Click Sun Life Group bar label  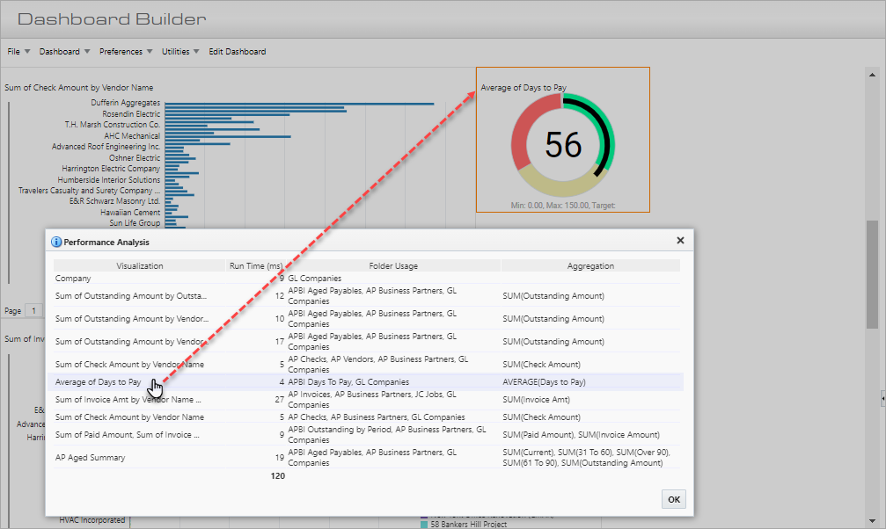point(135,223)
